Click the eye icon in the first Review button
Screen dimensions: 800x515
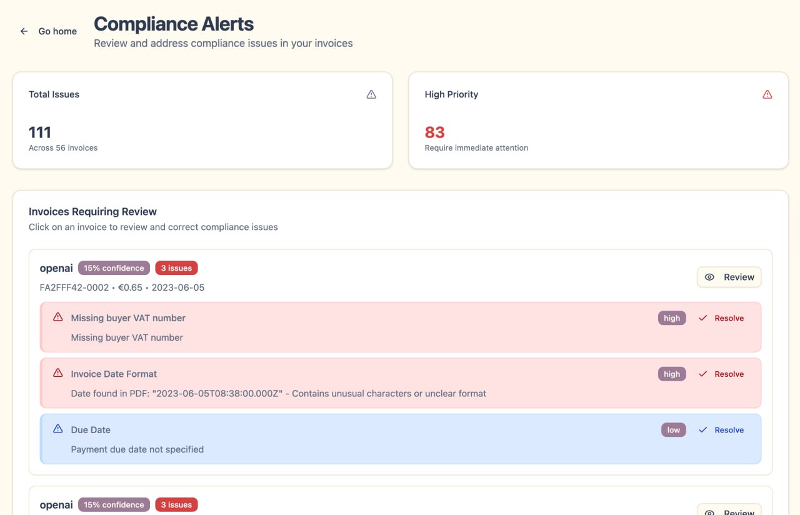click(x=709, y=277)
